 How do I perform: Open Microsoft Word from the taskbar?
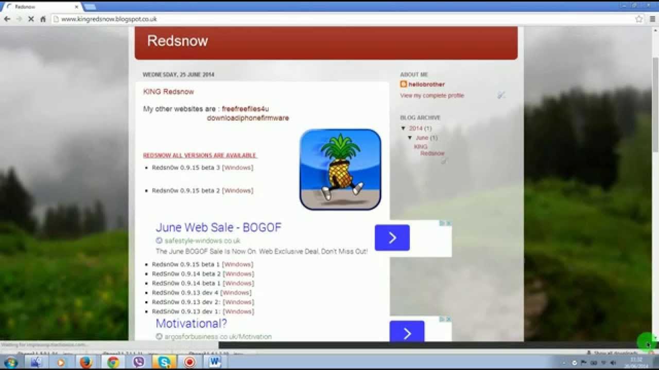coord(215,362)
